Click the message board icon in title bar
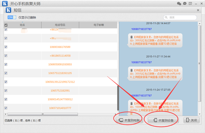The width and height of the screenshot is (205, 133). (x=190, y=3)
